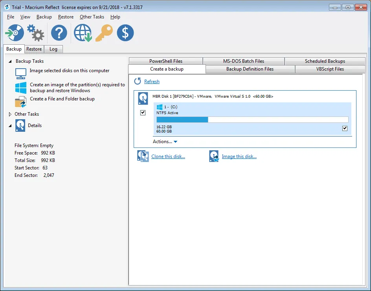This screenshot has height=291, width=371.
Task: Click the 16.22 GB used space value
Action: tap(164, 127)
